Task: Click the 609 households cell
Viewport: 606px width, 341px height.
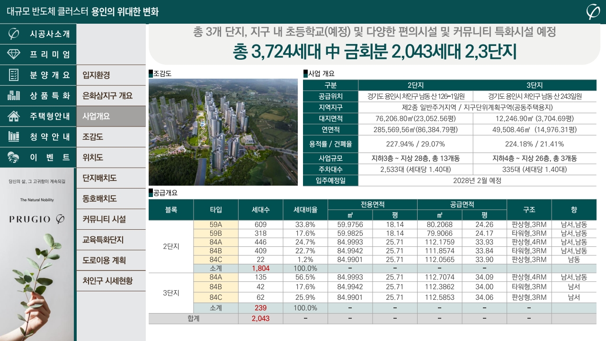Action: (260, 224)
